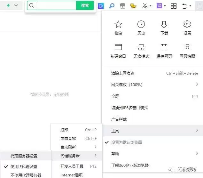Image resolution: width=203 pixels, height=178 pixels.
Task: Open the scissors screenshot dropdown arrow
Action: (x=150, y=6)
